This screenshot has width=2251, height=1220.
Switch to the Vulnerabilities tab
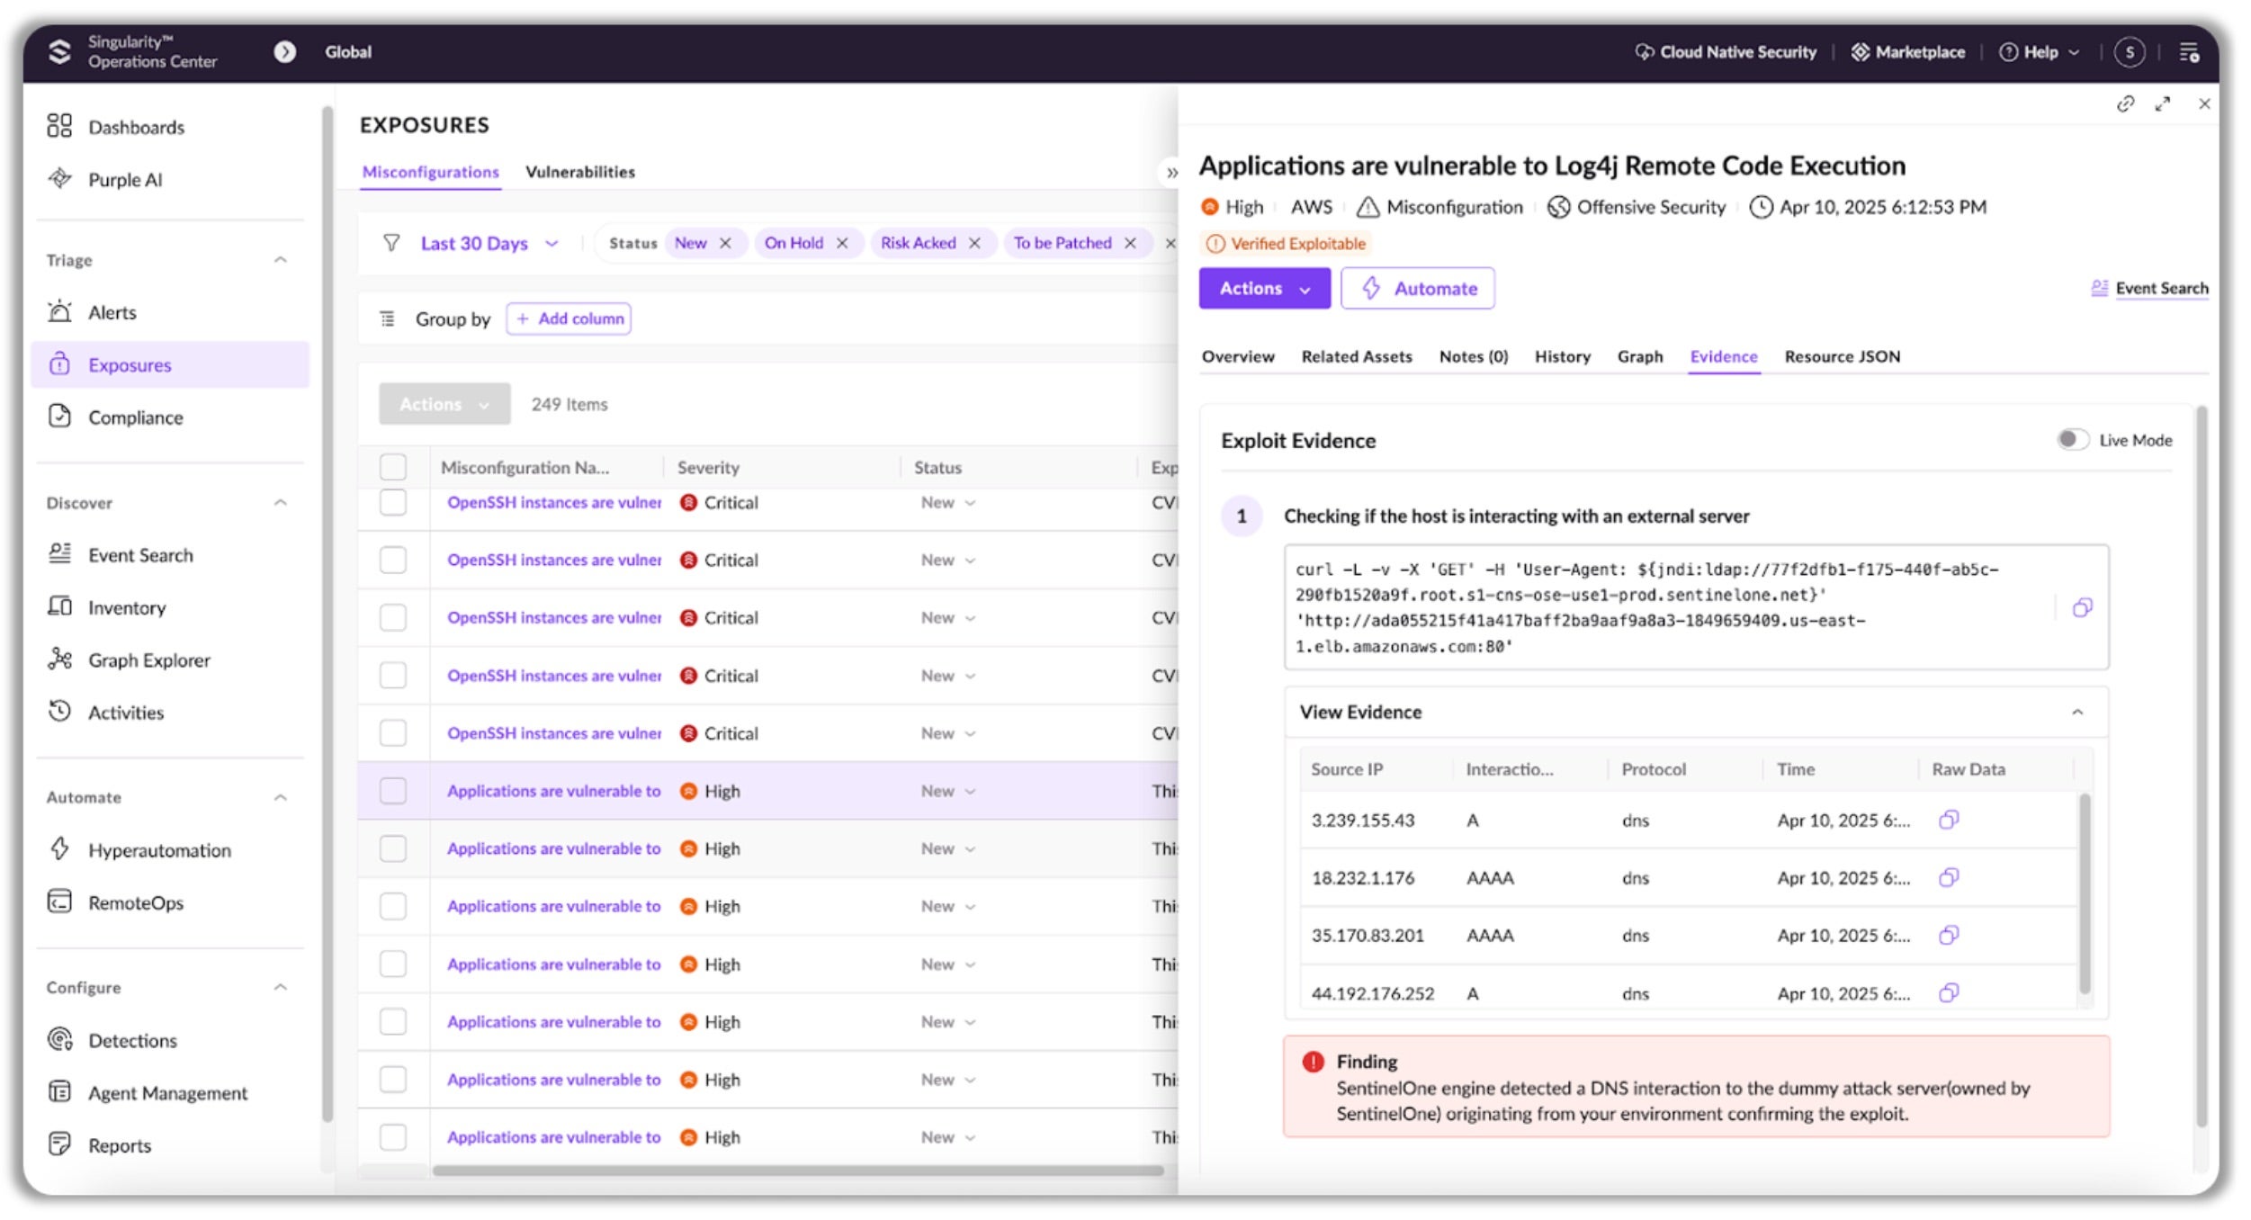click(579, 172)
